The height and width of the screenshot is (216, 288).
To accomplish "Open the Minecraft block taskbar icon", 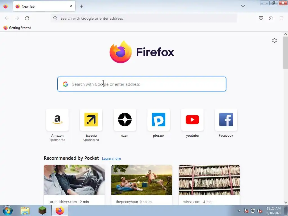I will tap(42, 210).
